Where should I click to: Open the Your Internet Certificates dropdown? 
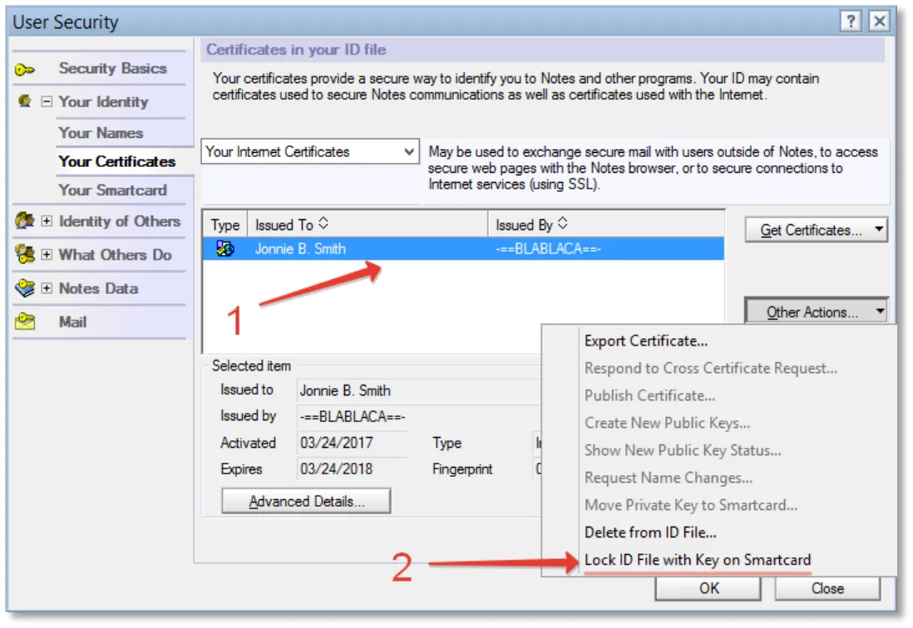pos(310,152)
